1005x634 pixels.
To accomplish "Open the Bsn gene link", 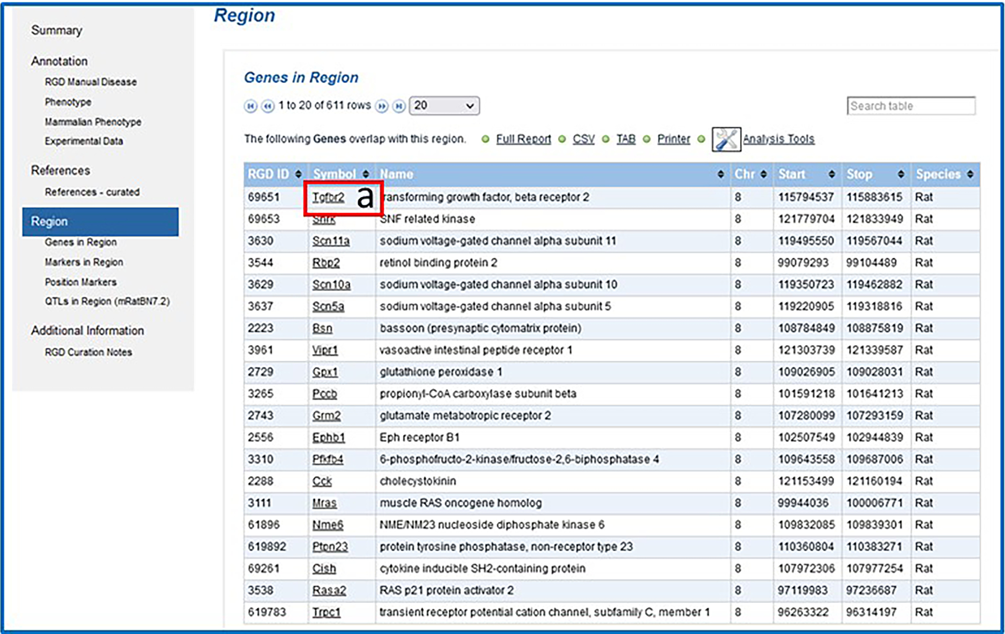I will coord(322,328).
